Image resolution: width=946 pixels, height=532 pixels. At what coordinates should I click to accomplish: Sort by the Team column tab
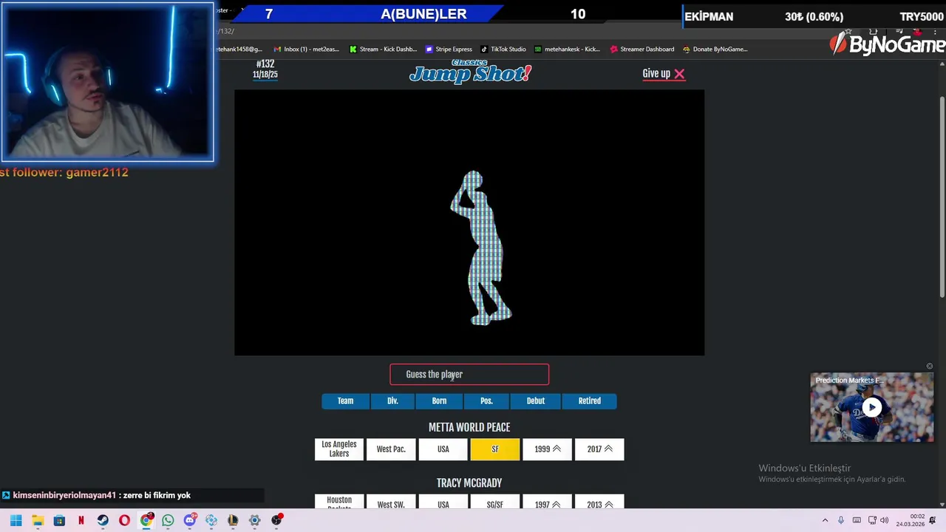[345, 400]
